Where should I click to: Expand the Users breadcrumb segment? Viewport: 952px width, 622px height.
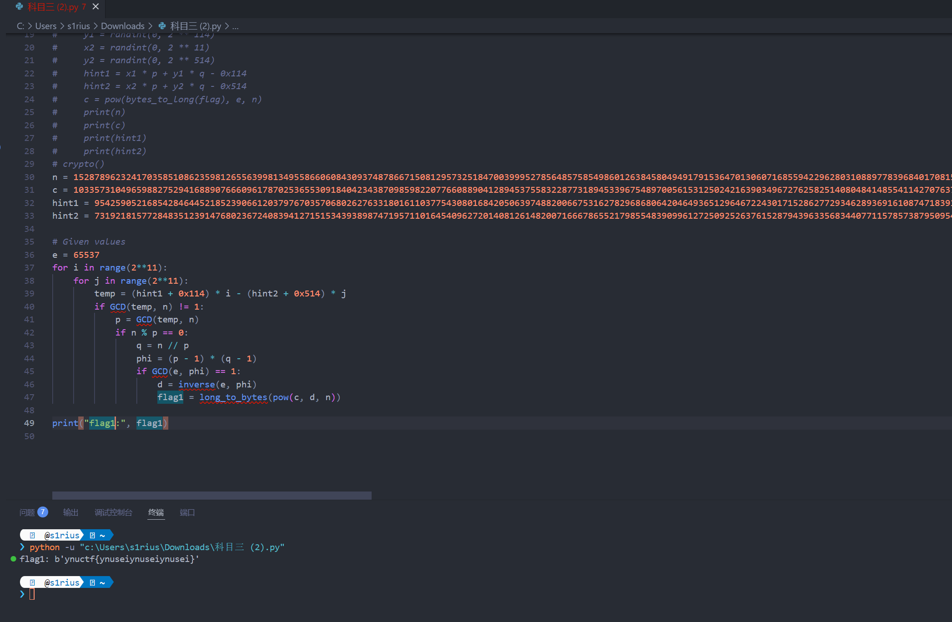tap(46, 26)
